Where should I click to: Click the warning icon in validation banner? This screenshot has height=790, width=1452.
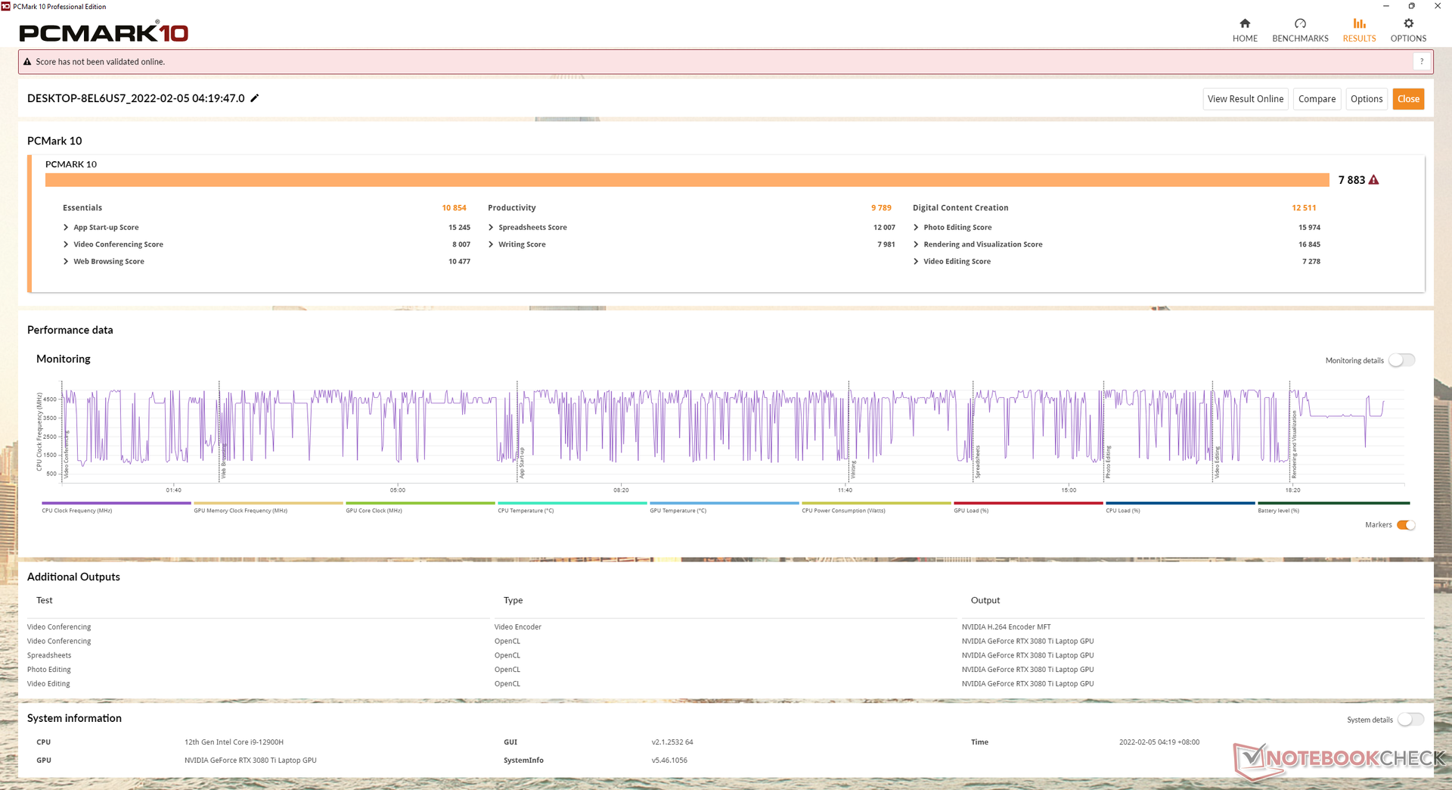[27, 62]
